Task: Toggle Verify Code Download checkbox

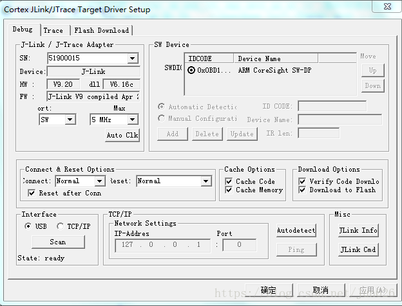Action: coord(302,181)
